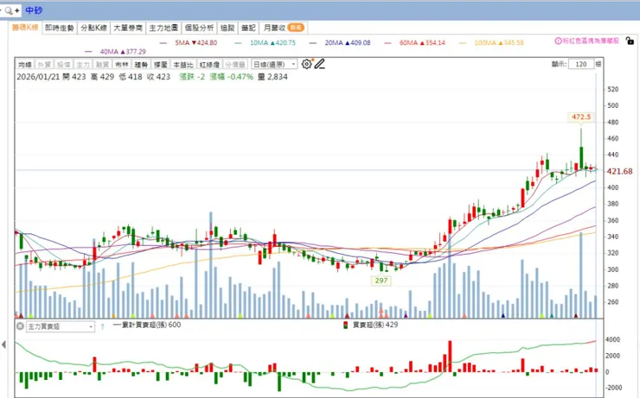Click the 10MA legend entry
This screenshot has width=640, height=398.
coord(266,43)
